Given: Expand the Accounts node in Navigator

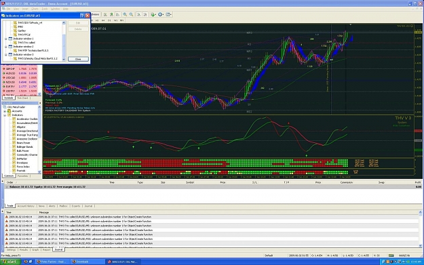Looking at the screenshot, I should coord(5,111).
